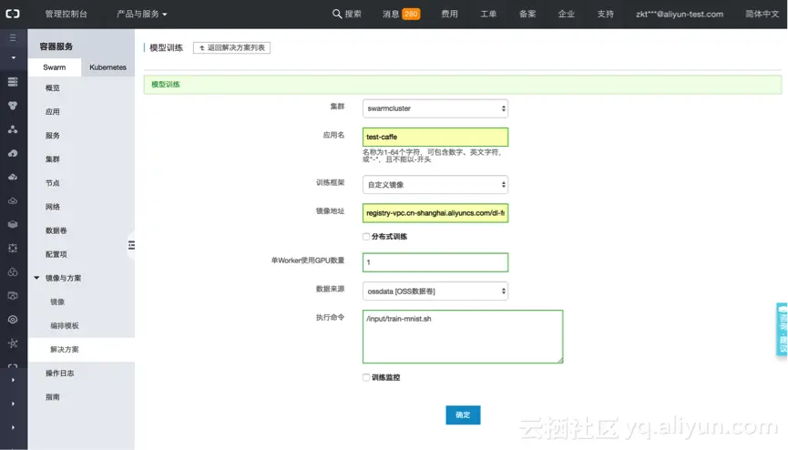Click the stacked servers icon in left rail
Screen dimensions: 788x450
[x=13, y=81]
